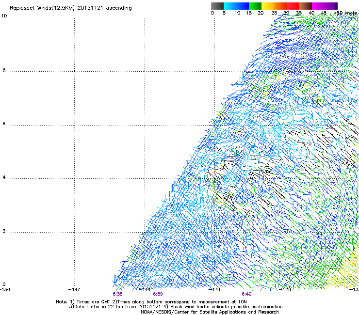Viewport: 359px width, 315px height.
Task: Click the purple time label 6:38
Action: 117,294
